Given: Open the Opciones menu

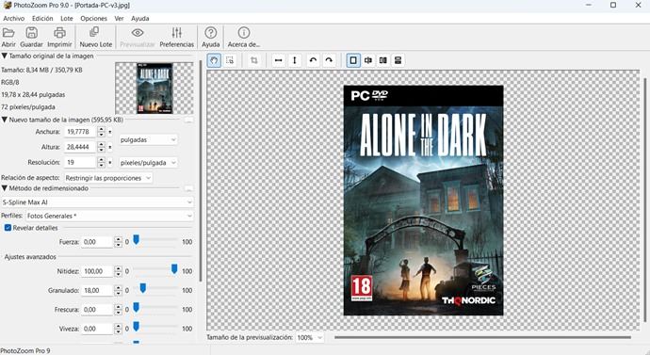Looking at the screenshot, I should 93,18.
